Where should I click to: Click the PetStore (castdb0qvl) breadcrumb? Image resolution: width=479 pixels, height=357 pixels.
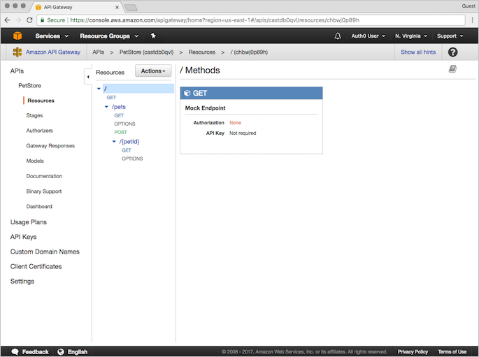(146, 52)
